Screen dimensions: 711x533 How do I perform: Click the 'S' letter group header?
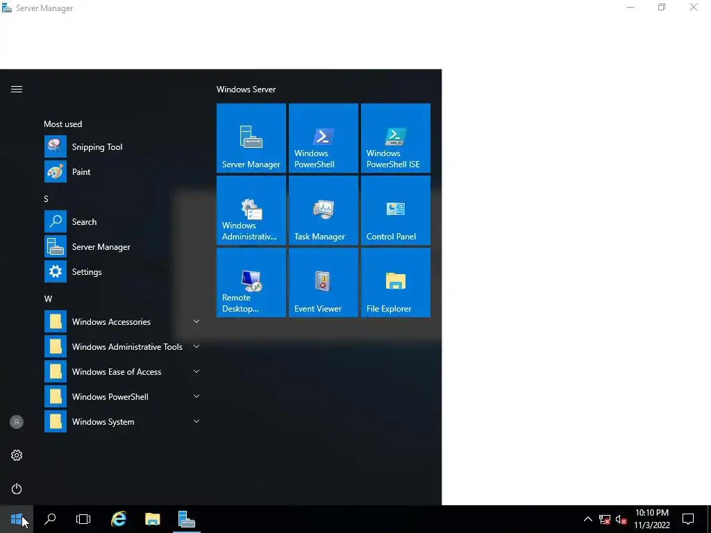47,199
